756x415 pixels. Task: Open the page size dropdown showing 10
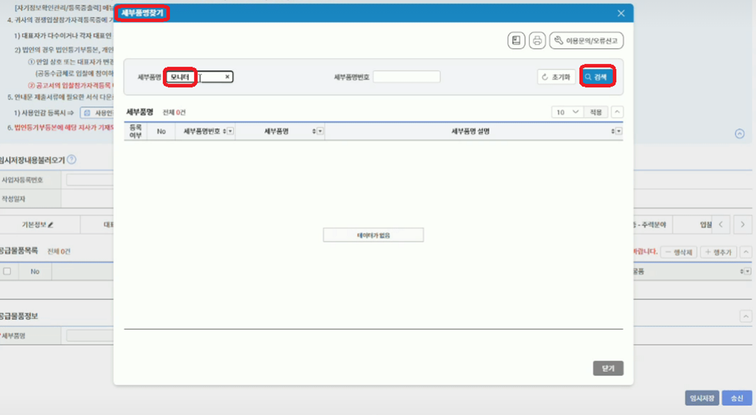point(566,112)
